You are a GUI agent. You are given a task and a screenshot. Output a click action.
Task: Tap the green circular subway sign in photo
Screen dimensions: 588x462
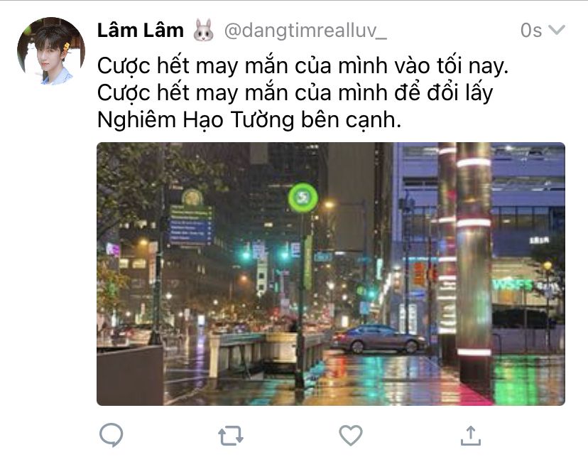[303, 198]
